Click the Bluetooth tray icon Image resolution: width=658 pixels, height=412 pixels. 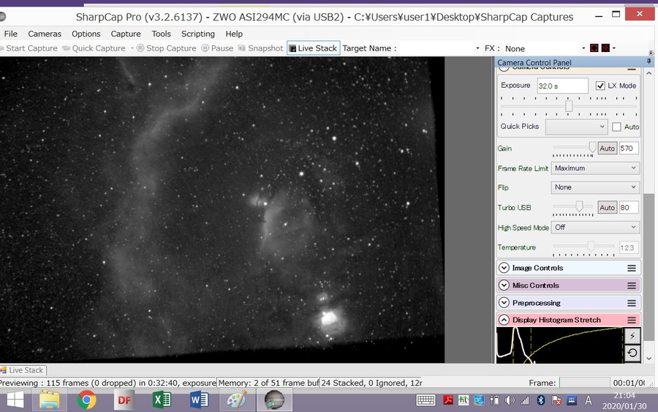541,400
